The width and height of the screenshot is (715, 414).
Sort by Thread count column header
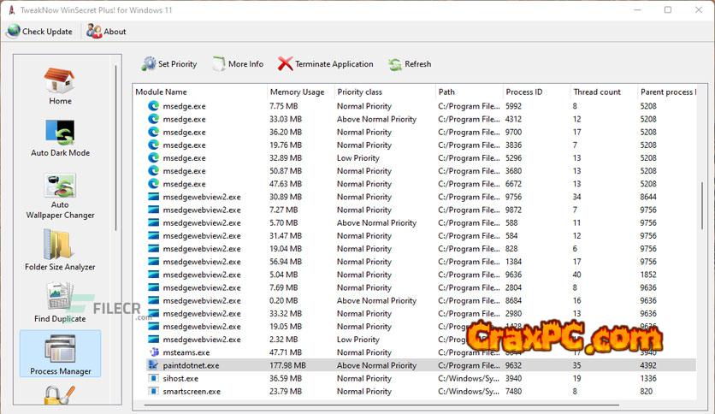[x=604, y=92]
